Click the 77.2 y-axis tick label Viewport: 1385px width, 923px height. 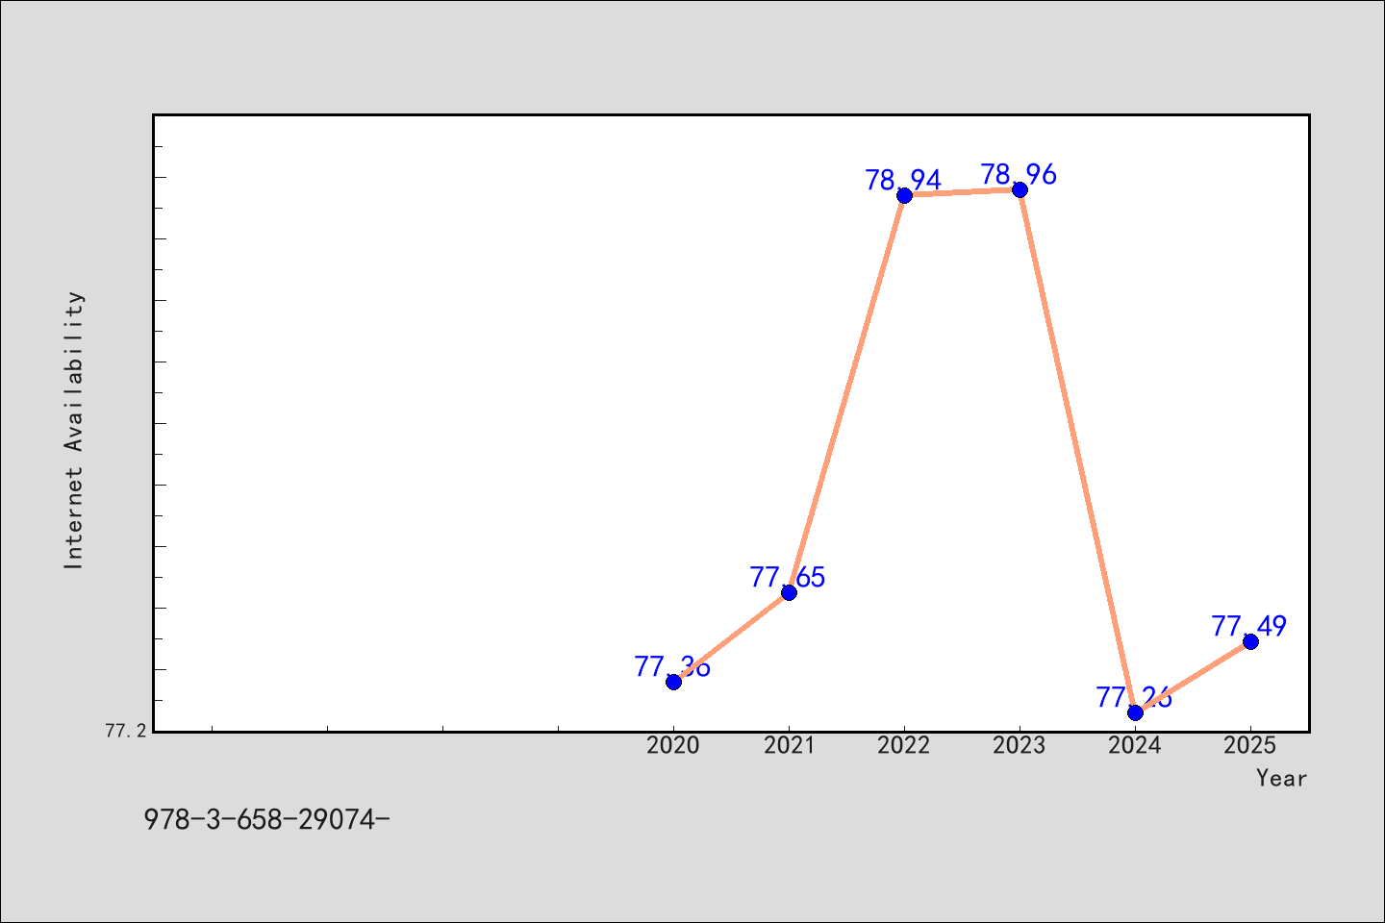[x=126, y=731]
